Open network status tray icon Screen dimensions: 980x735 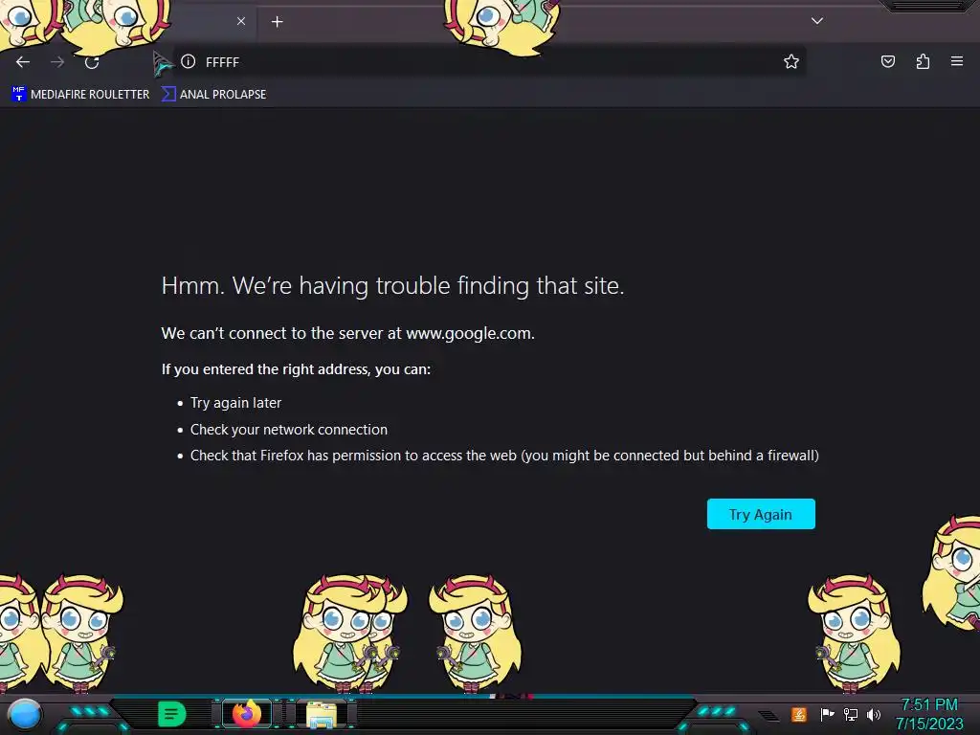[851, 714]
